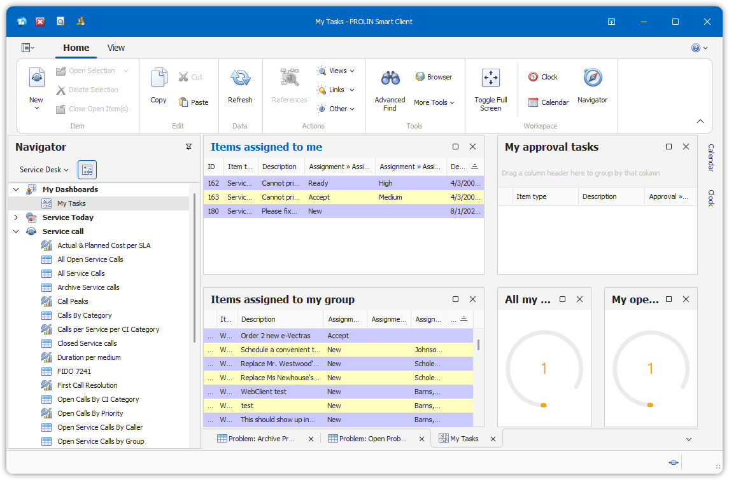Click the Navigator compass icon
This screenshot has height=480, width=729.
click(592, 78)
